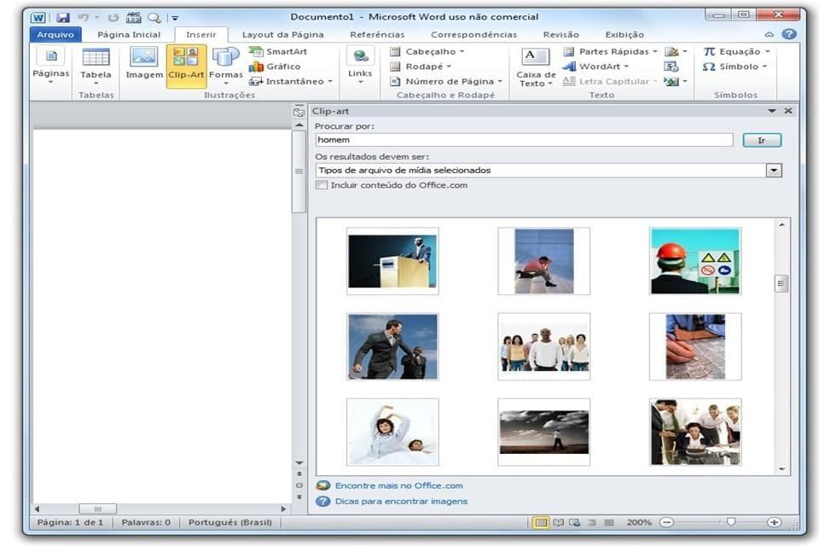The height and width of the screenshot is (546, 819).
Task: Open the Cabeçalho dropdown
Action: pyautogui.click(x=427, y=51)
